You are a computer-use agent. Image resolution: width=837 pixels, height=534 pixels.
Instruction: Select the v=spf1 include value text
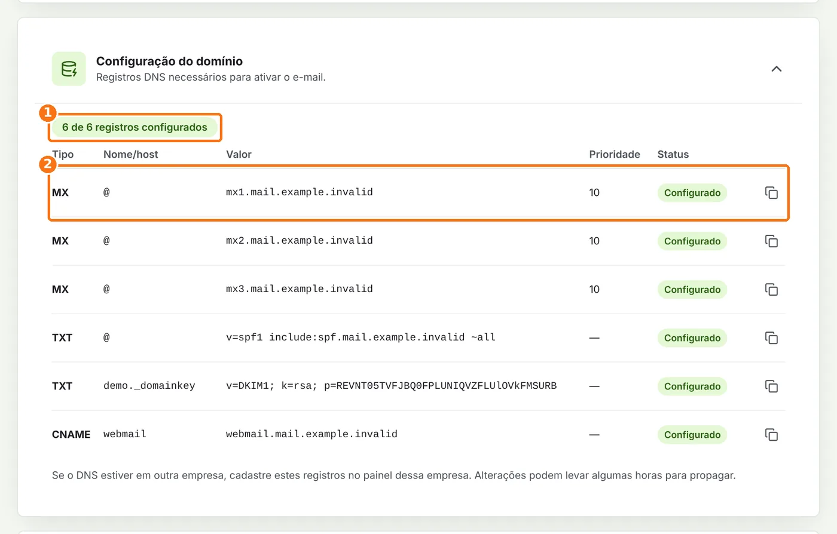pos(361,337)
